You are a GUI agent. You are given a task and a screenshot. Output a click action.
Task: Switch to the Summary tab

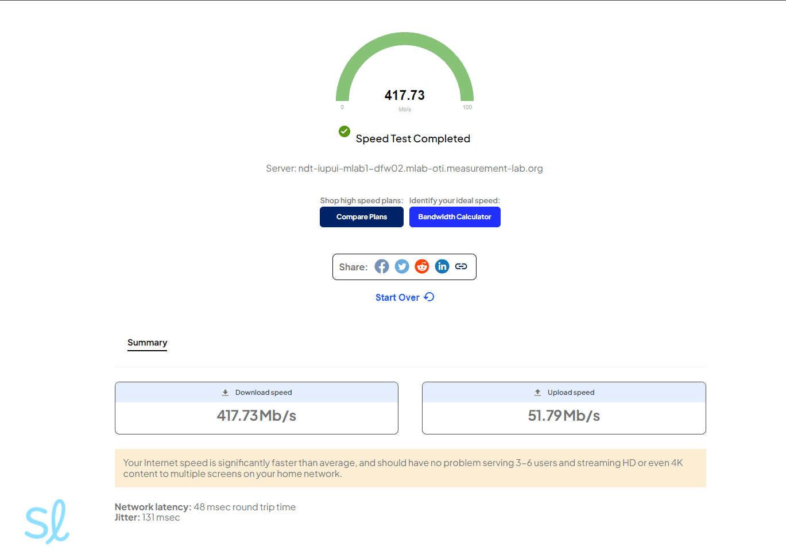pos(147,343)
